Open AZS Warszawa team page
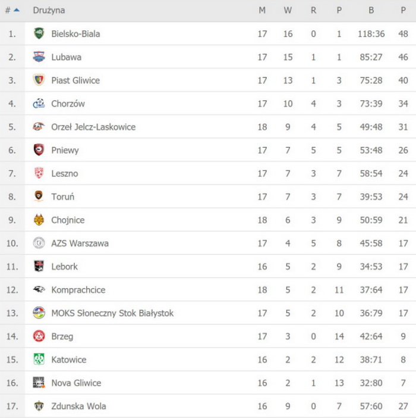416x418 pixels. point(80,243)
